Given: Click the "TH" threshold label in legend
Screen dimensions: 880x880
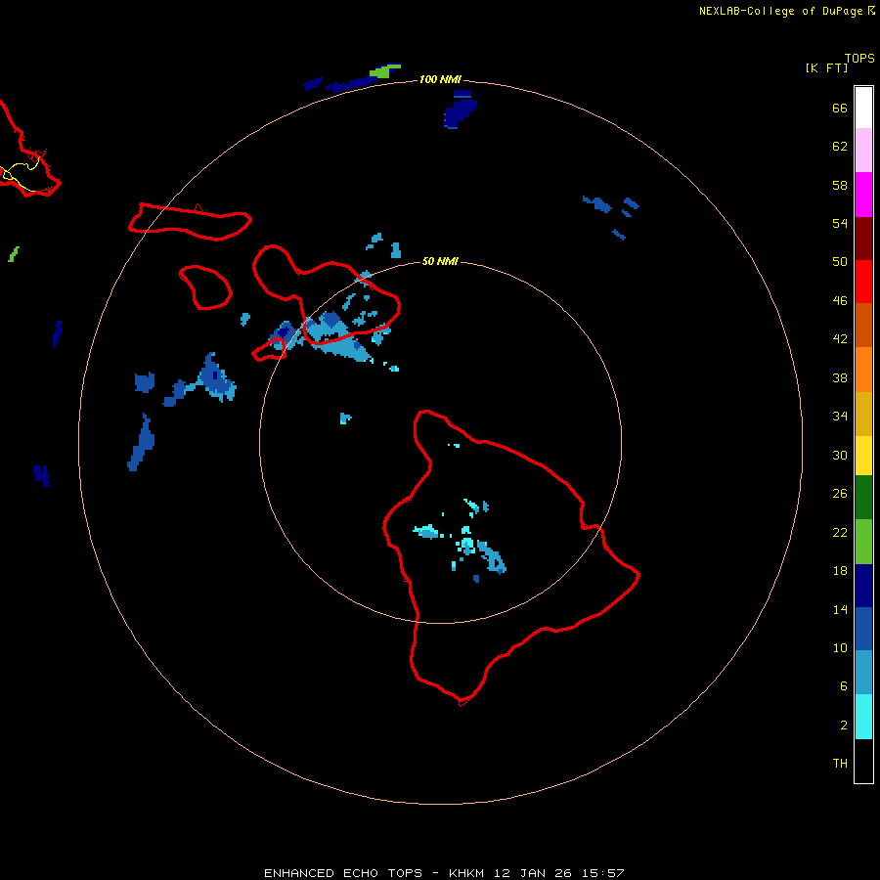Looking at the screenshot, I should pos(840,763).
